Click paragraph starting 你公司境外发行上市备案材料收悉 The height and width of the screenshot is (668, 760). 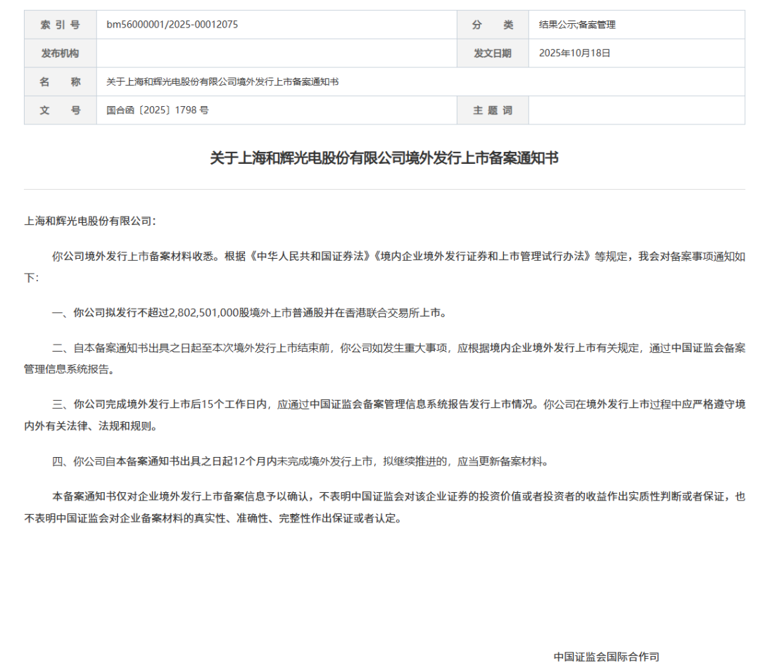pyautogui.click(x=384, y=267)
